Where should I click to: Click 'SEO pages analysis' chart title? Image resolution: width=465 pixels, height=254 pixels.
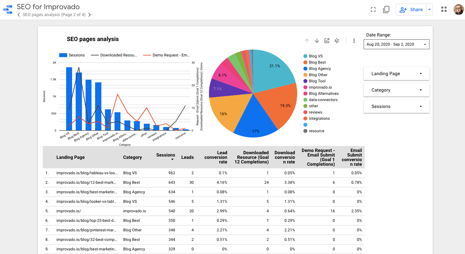click(93, 39)
